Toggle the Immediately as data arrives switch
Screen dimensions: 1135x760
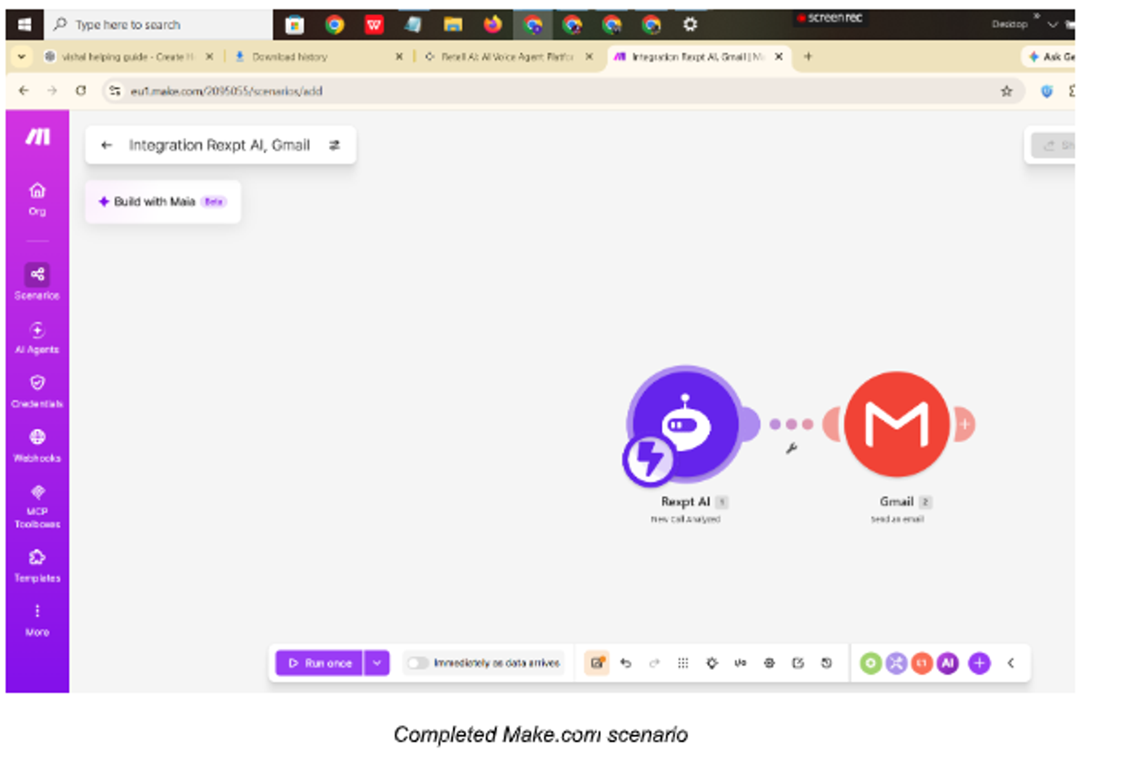coord(417,663)
